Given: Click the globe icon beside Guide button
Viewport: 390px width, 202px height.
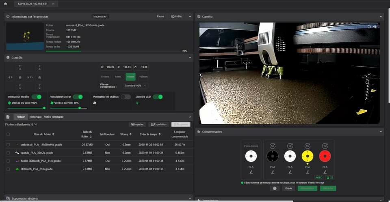Looking at the screenshot, I should click(275, 188).
